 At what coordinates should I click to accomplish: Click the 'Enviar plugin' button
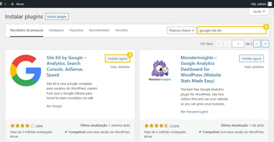57,17
